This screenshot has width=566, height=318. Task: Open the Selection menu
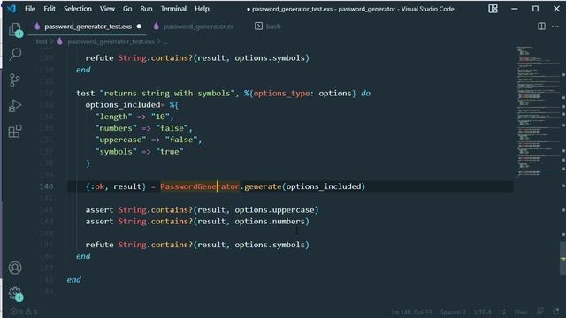[78, 9]
